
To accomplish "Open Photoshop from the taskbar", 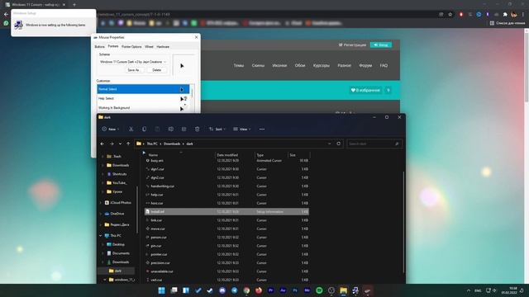I will pos(295,290).
